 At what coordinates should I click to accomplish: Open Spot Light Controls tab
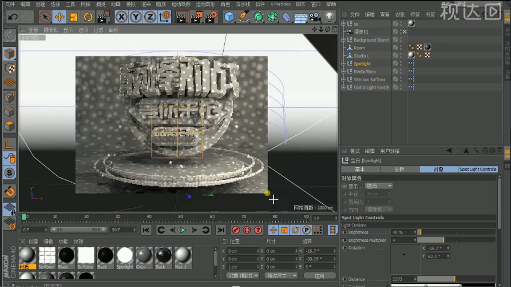pos(478,169)
